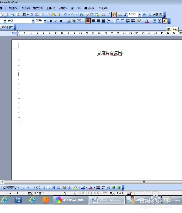
Task: Click the Enclosed Characters circle icon
Action: pyautogui.click(x=160, y=21)
